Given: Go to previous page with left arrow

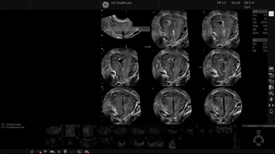Looking at the screenshot, I should (x=269, y=105).
